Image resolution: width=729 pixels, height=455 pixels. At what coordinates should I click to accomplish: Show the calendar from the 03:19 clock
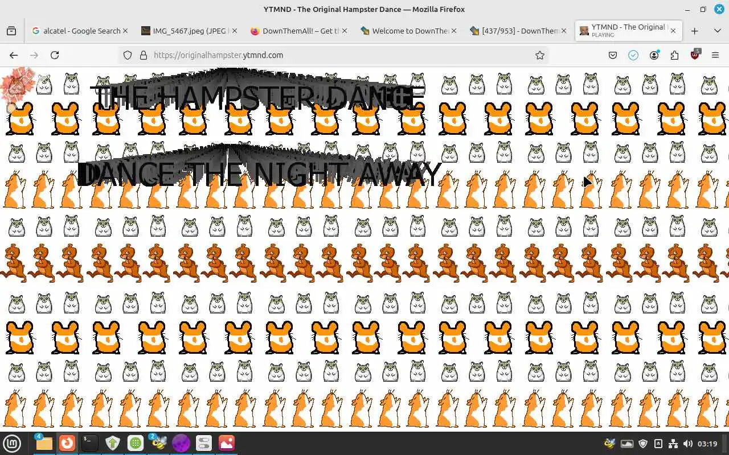click(707, 444)
